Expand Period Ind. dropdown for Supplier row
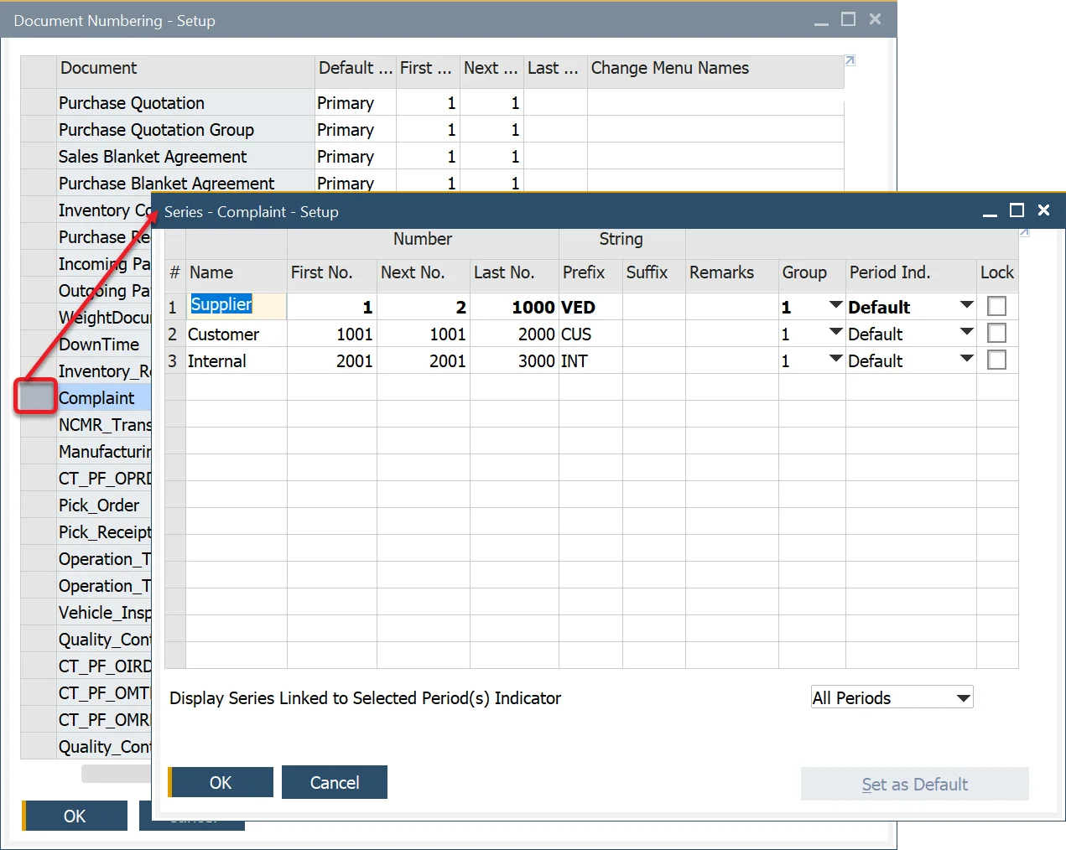Screen dimensions: 1066x850 coord(966,306)
